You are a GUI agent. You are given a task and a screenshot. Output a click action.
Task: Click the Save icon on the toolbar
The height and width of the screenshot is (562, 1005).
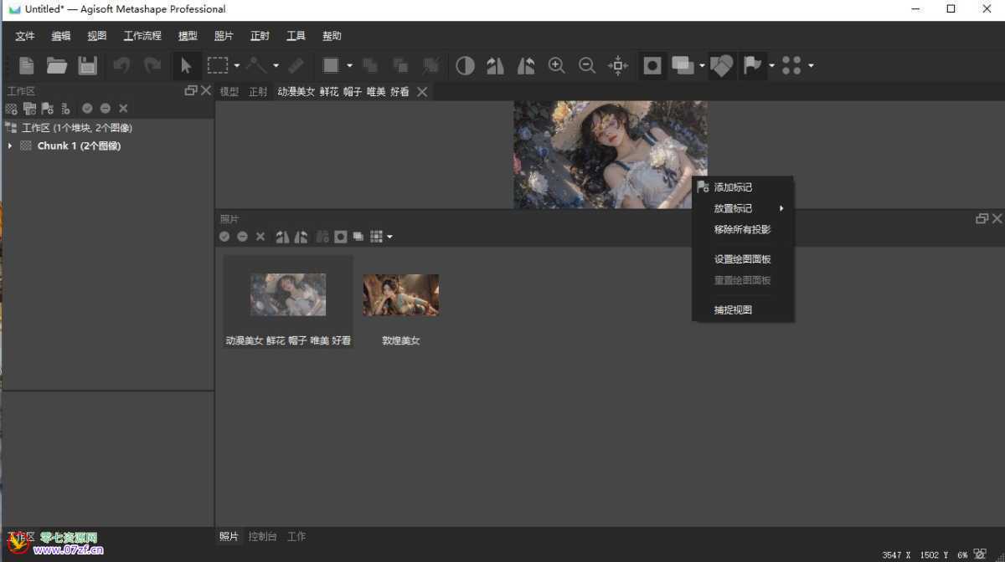pos(87,65)
